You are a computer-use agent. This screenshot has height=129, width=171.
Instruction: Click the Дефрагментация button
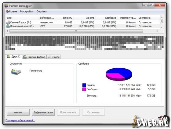click(x=43, y=112)
